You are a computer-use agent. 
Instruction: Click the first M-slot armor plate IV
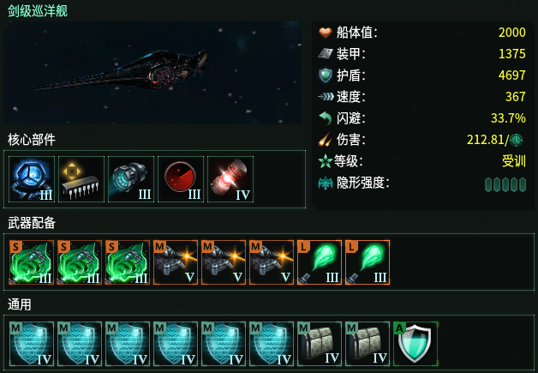pyautogui.click(x=320, y=344)
